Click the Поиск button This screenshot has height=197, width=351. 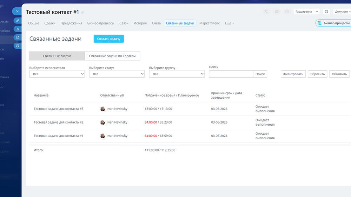(260, 74)
